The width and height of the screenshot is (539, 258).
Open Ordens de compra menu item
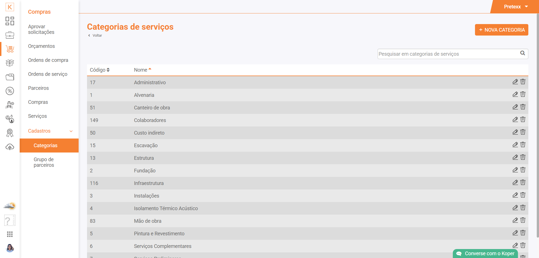click(48, 60)
